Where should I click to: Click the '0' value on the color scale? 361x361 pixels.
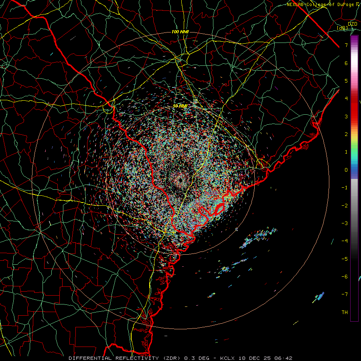point(346,170)
